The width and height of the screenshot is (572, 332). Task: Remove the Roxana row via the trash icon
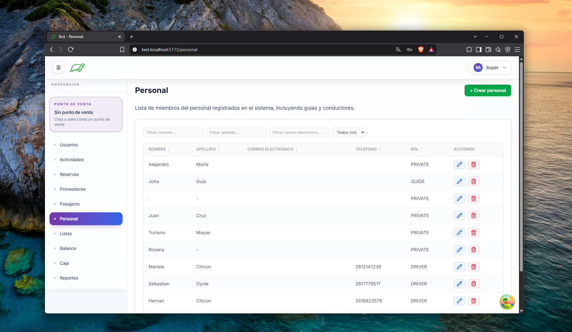pos(473,250)
